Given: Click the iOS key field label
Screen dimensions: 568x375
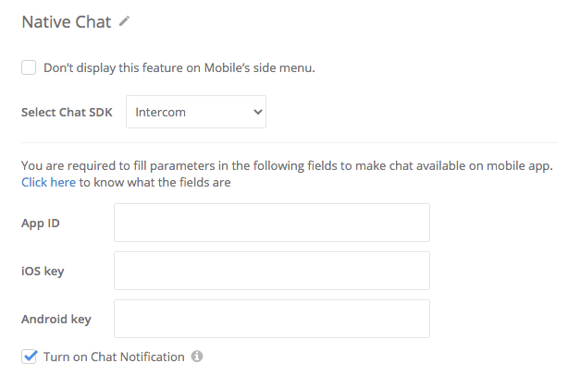Looking at the screenshot, I should [x=43, y=271].
